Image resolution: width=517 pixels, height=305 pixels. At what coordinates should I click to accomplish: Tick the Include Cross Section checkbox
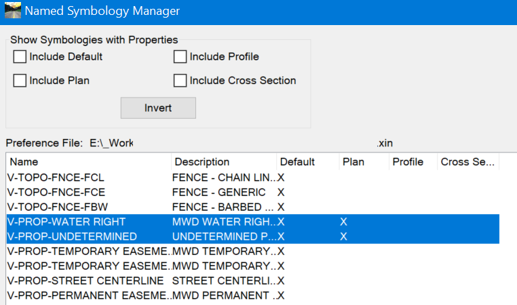180,81
